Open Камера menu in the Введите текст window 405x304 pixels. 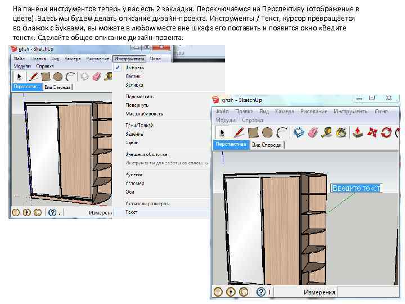(x=285, y=111)
